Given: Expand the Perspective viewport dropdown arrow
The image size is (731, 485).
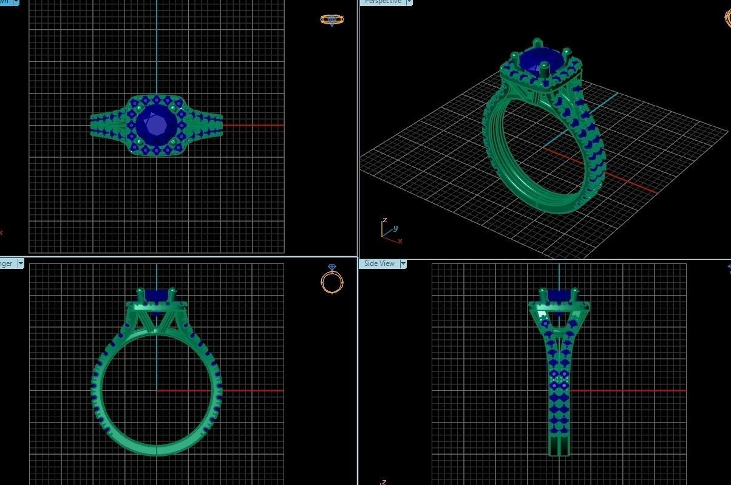Looking at the screenshot, I should point(409,2).
